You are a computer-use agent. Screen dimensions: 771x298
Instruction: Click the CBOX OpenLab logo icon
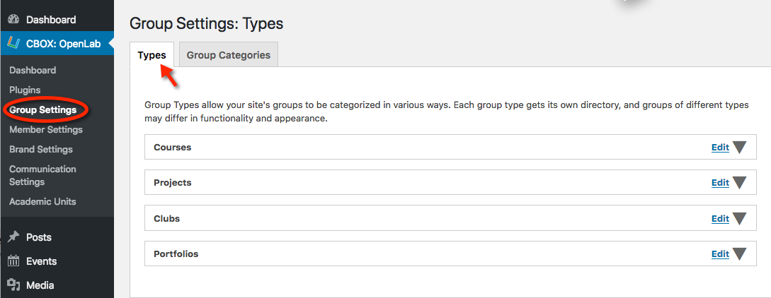pos(13,44)
